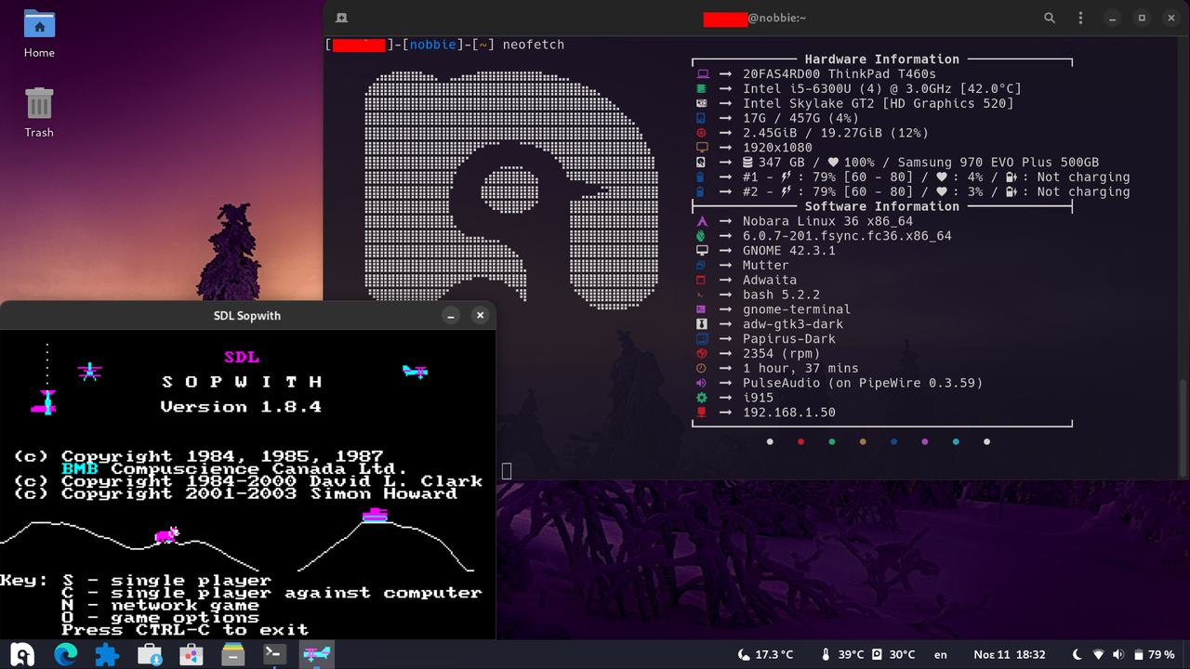Image resolution: width=1190 pixels, height=669 pixels.
Task: Click the CPU chip icon beside Intel i5-6300U
Action: tap(702, 89)
